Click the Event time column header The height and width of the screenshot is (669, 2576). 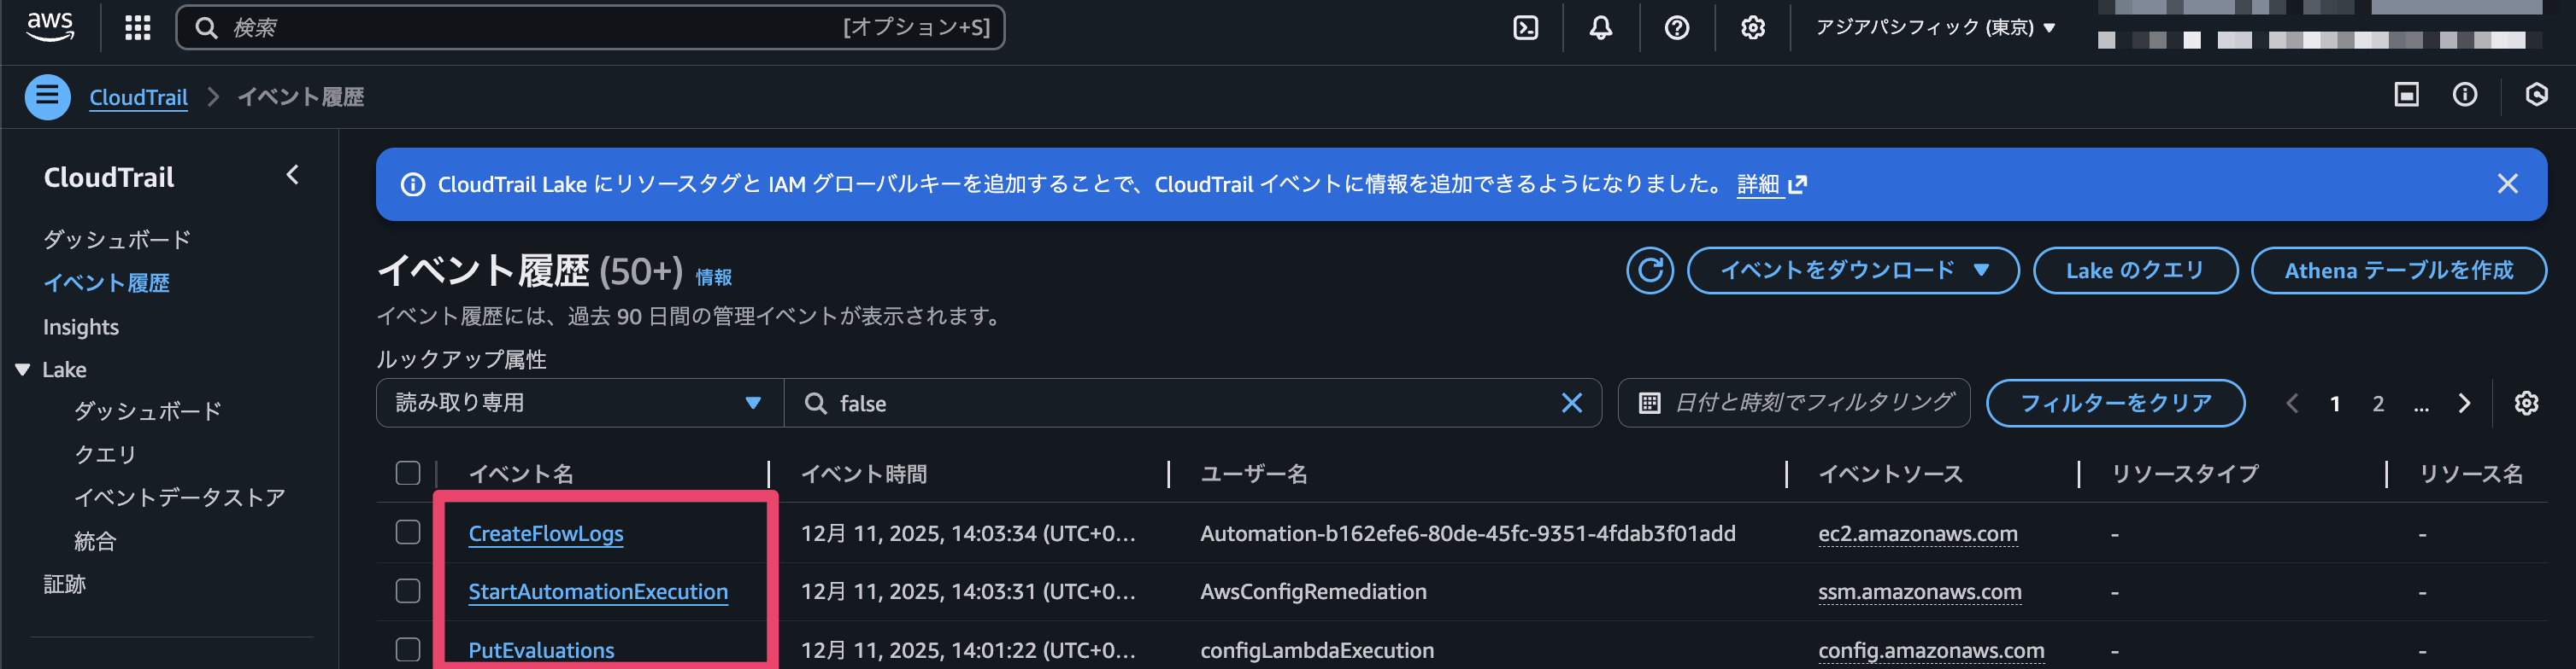click(x=864, y=474)
